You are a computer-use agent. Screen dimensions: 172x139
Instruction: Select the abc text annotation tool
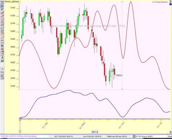pos(2,40)
